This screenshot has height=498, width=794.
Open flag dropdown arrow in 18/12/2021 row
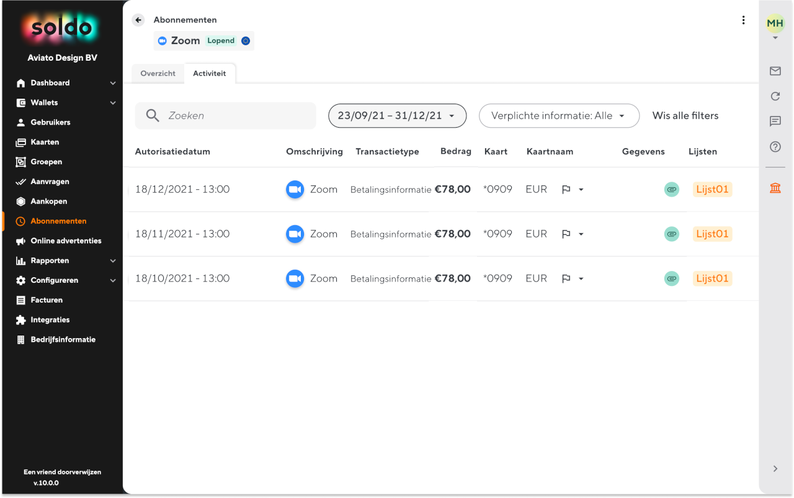tap(581, 190)
